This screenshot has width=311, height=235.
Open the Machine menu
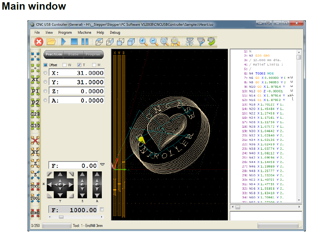pos(84,32)
